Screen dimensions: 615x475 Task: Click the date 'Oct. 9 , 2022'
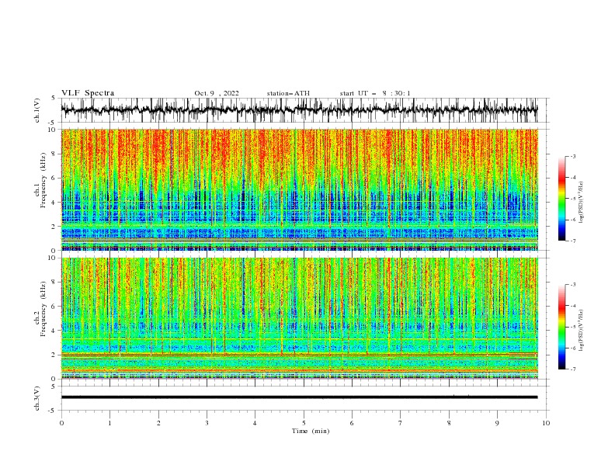(x=217, y=93)
